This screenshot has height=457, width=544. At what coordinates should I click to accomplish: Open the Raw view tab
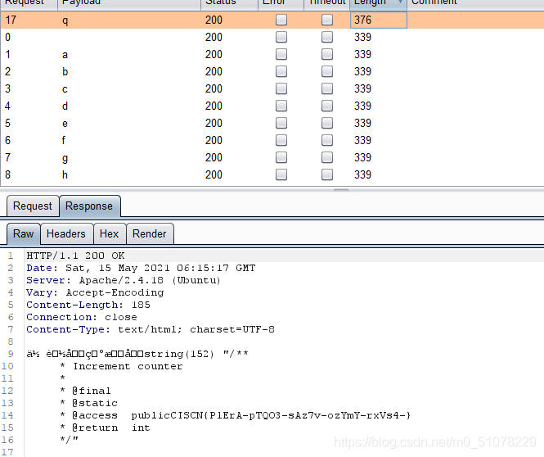[x=23, y=233]
